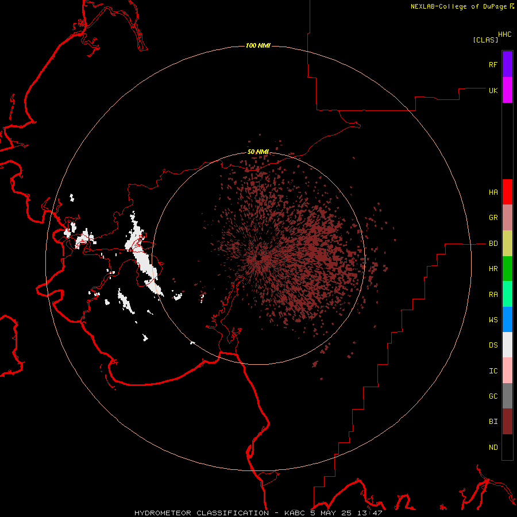Select the gray GC color swatch
Screen dimensions: 517x517
[507, 396]
